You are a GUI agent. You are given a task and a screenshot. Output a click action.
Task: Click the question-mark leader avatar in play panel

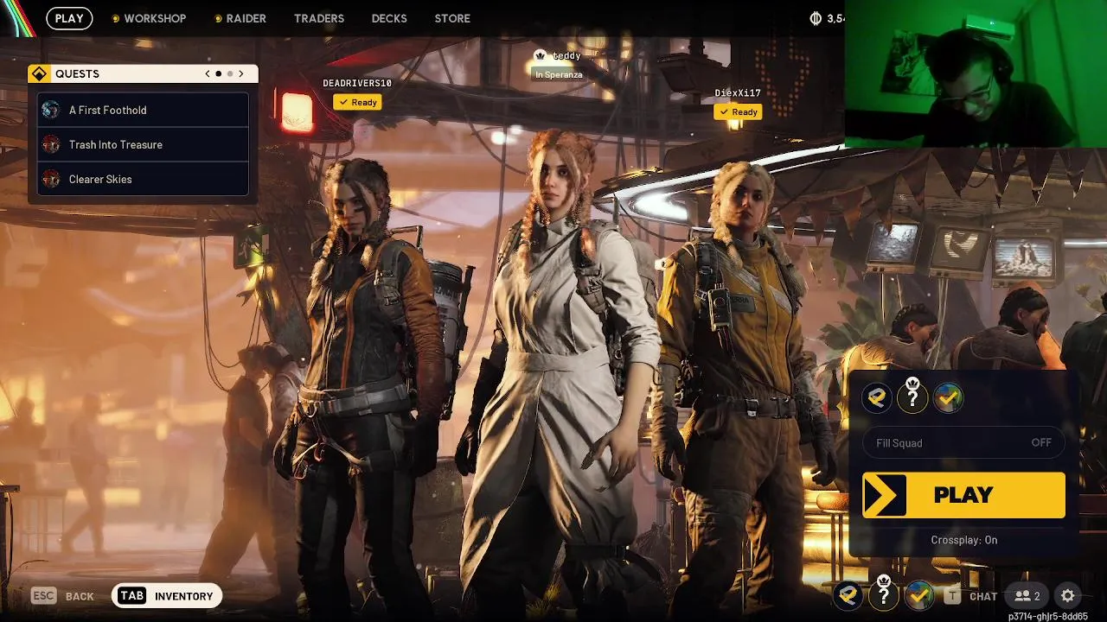(x=912, y=397)
